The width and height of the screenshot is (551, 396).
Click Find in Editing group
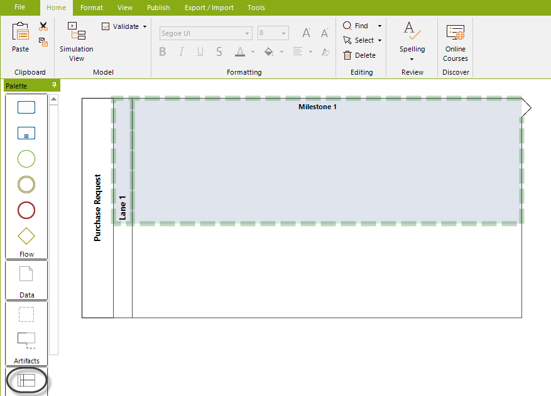tap(356, 26)
